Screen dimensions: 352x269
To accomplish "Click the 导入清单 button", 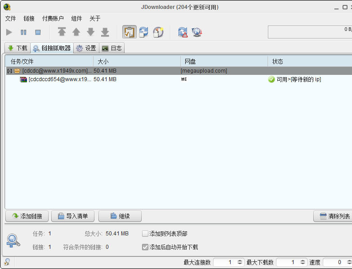I will (73, 216).
